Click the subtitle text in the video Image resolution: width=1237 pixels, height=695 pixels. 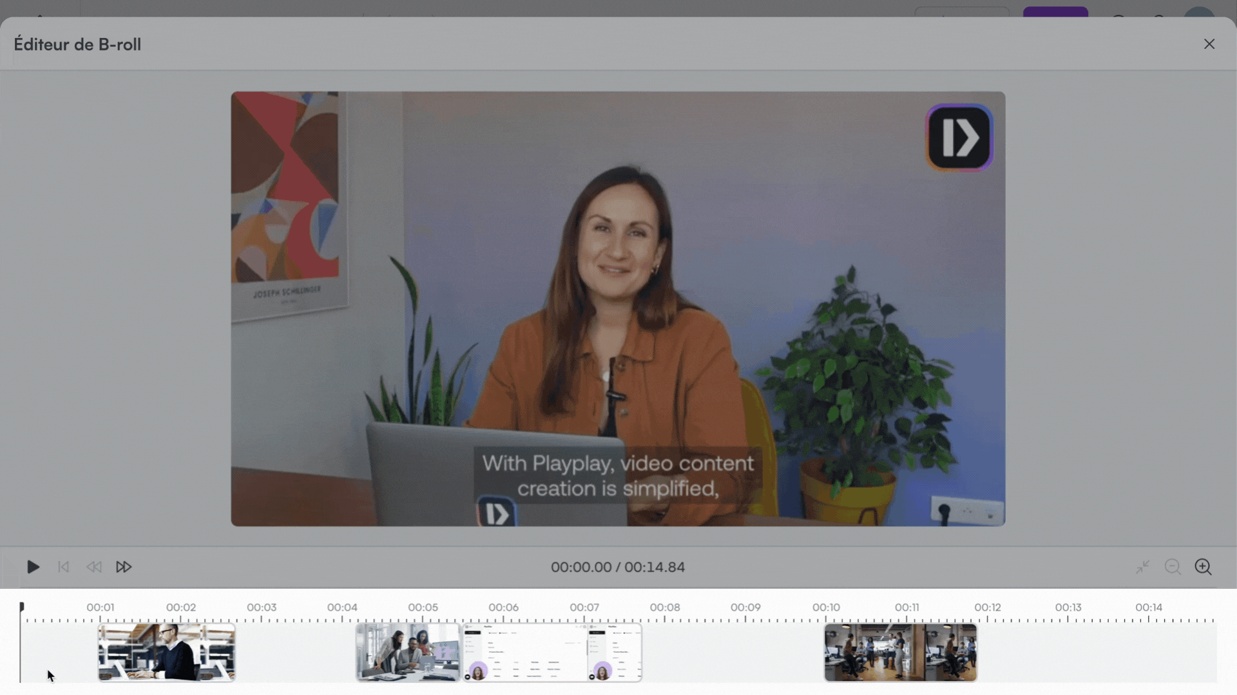(617, 476)
